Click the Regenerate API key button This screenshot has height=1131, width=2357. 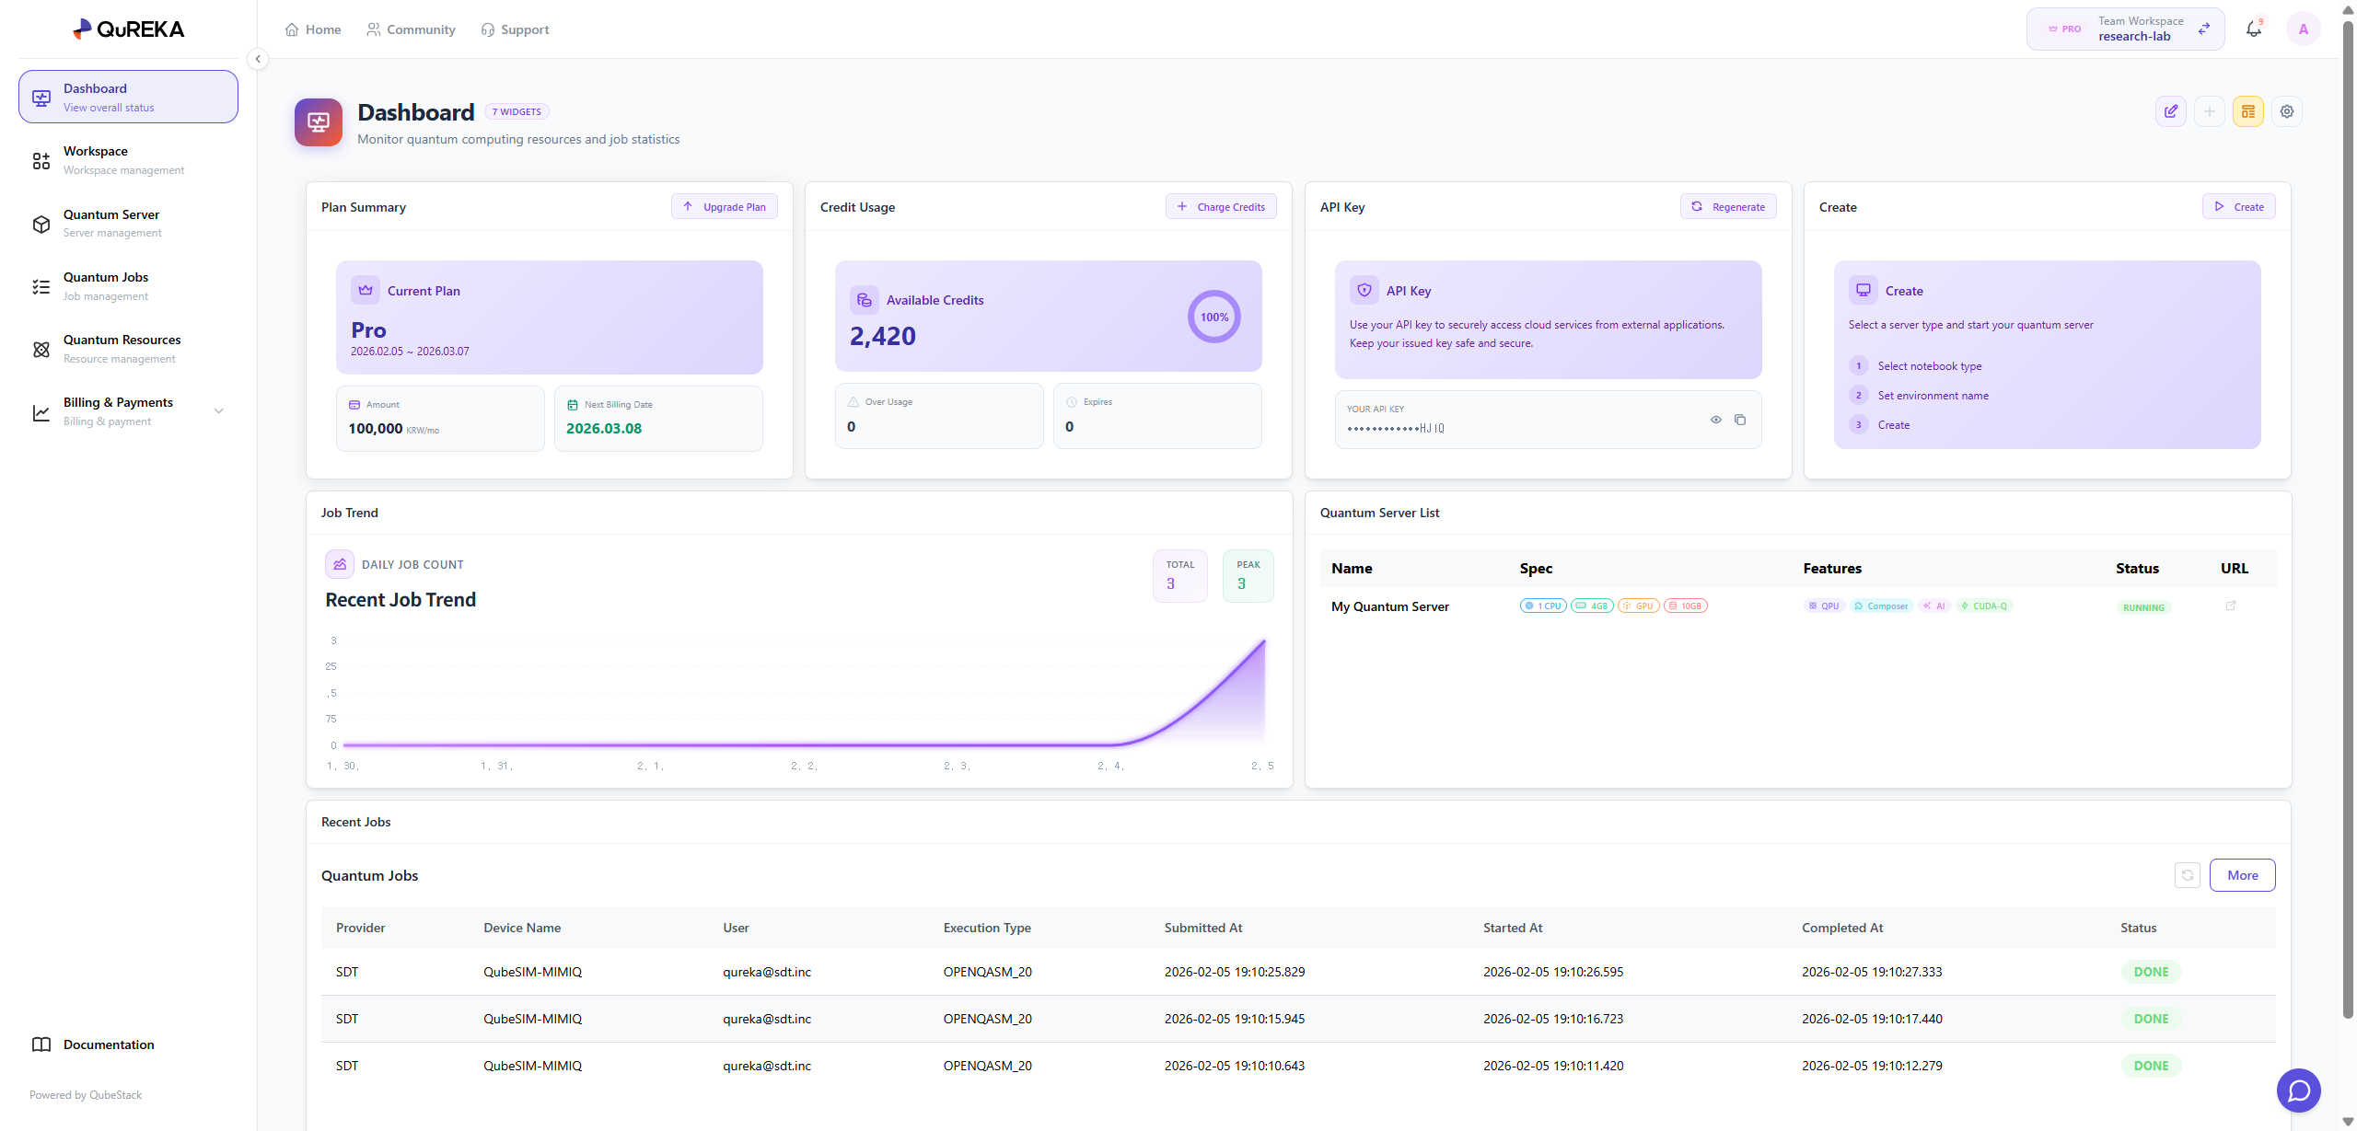tap(1728, 207)
